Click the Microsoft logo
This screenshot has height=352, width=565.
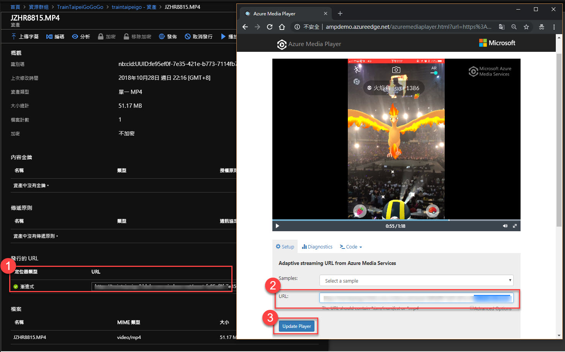(497, 43)
